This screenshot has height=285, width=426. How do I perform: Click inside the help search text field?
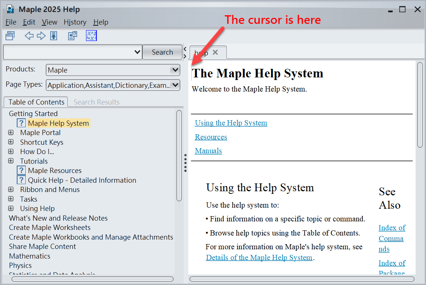(x=69, y=52)
